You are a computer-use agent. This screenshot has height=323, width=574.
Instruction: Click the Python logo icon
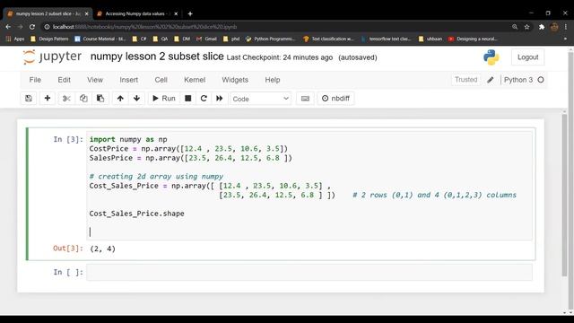pyautogui.click(x=491, y=57)
